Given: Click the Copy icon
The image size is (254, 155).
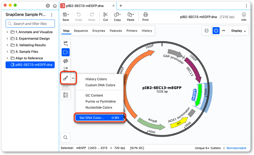Looking at the screenshot, I should click(116, 14).
